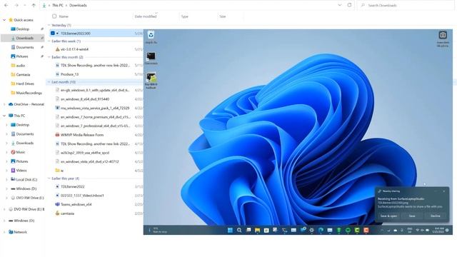Close the Nearby sharing notification
This screenshot has width=457, height=257.
coord(444,191)
